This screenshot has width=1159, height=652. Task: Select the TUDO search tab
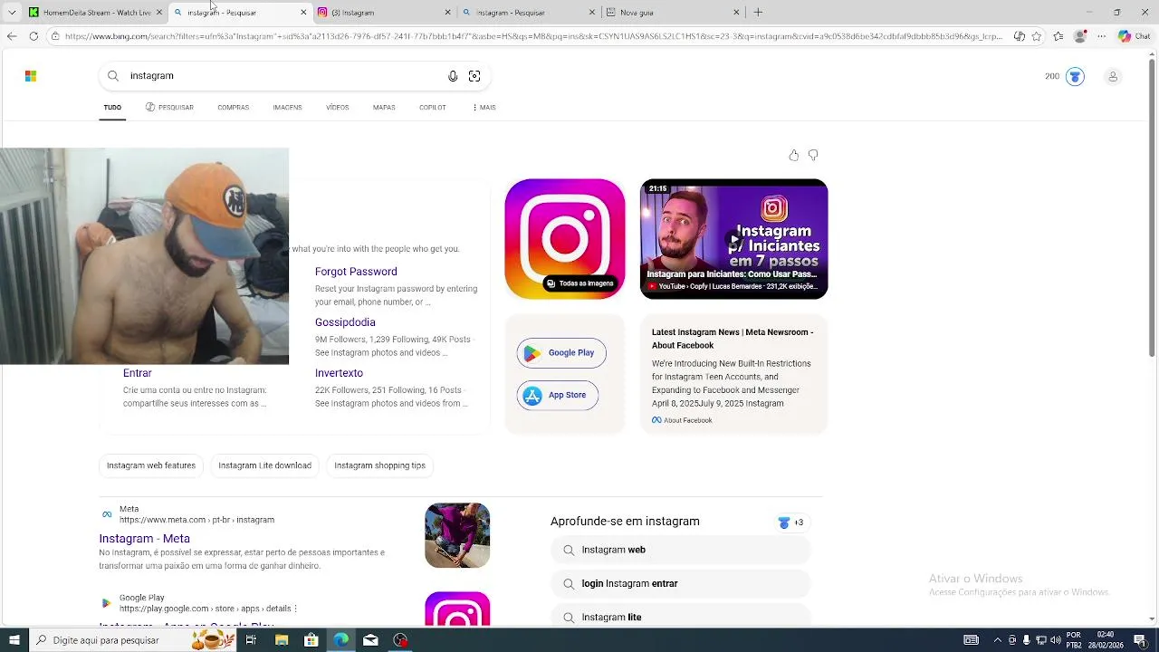coord(112,108)
